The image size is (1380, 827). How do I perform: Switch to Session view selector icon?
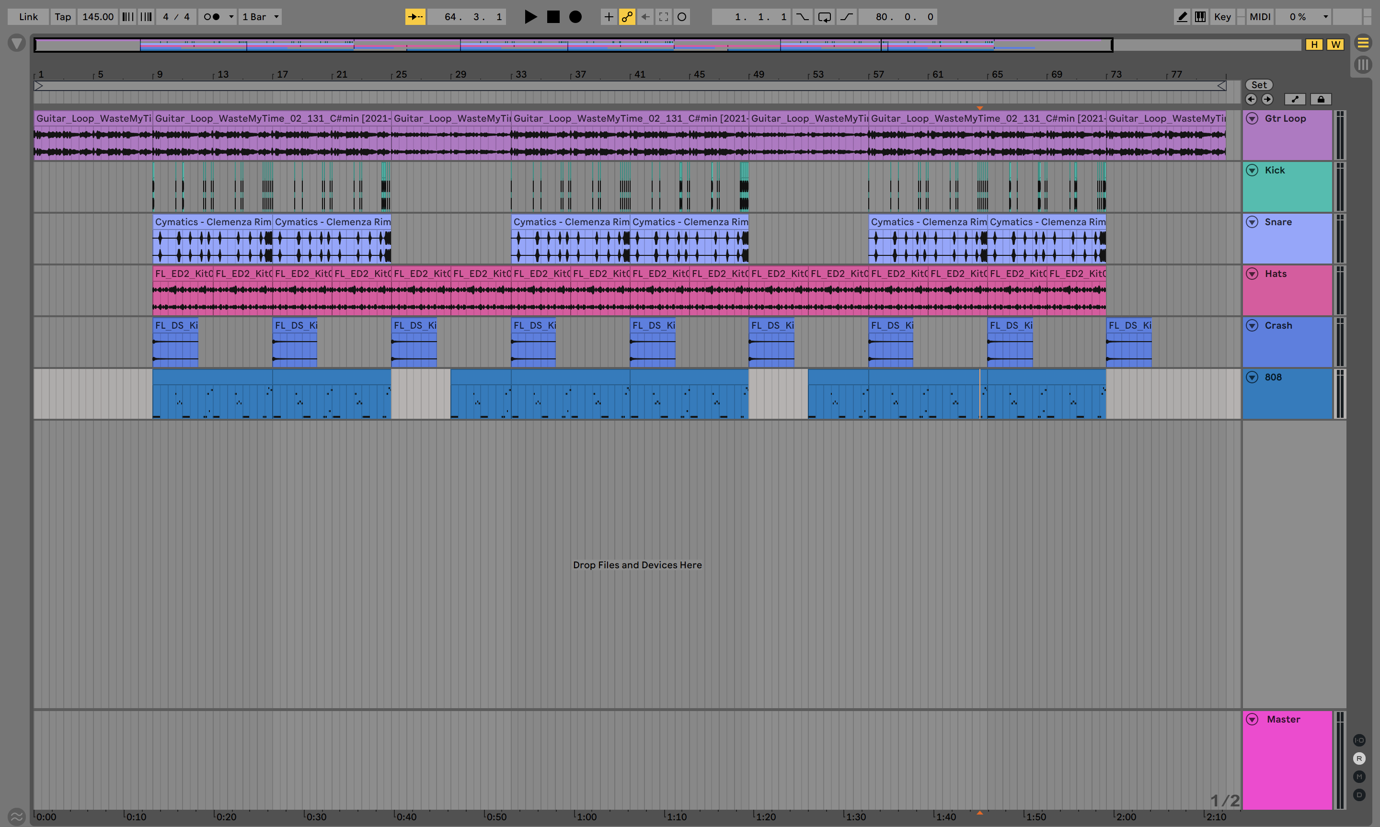[x=1363, y=65]
